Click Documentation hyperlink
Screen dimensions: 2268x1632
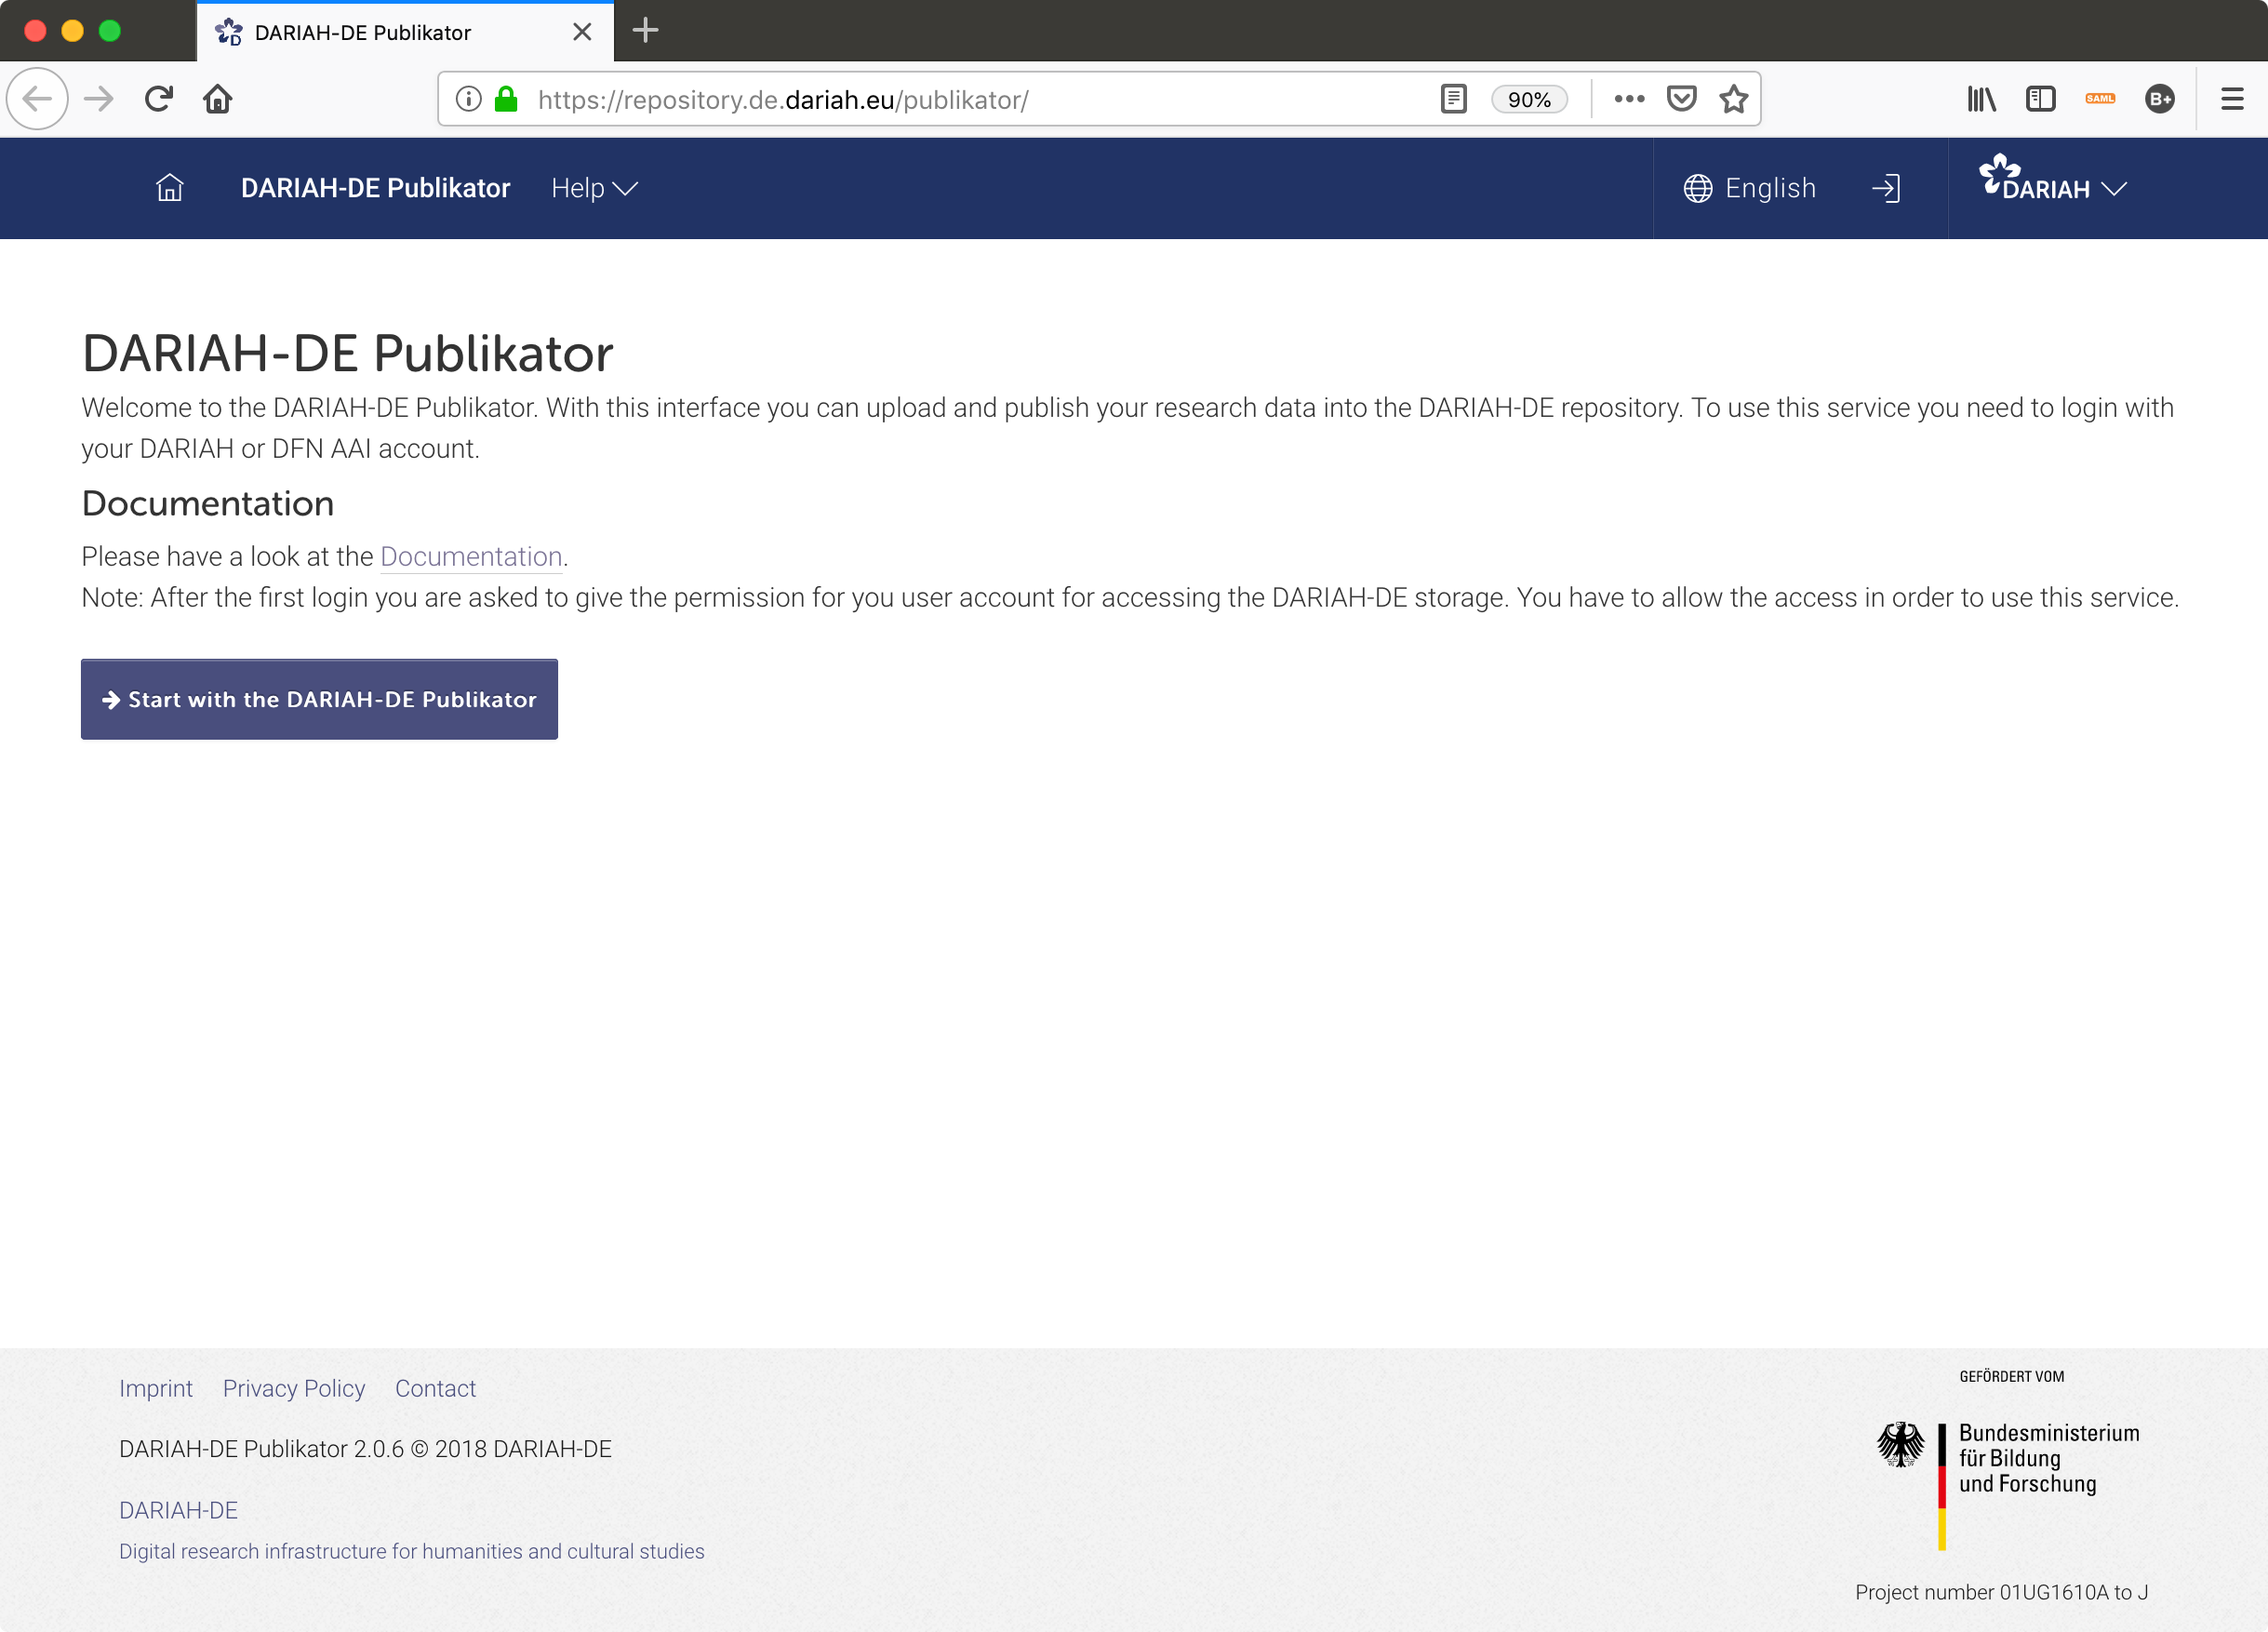(469, 556)
